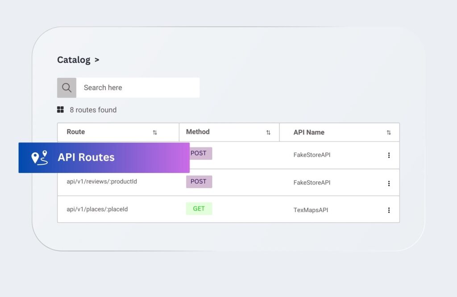Click the GET method badge
The image size is (457, 297).
pos(199,209)
